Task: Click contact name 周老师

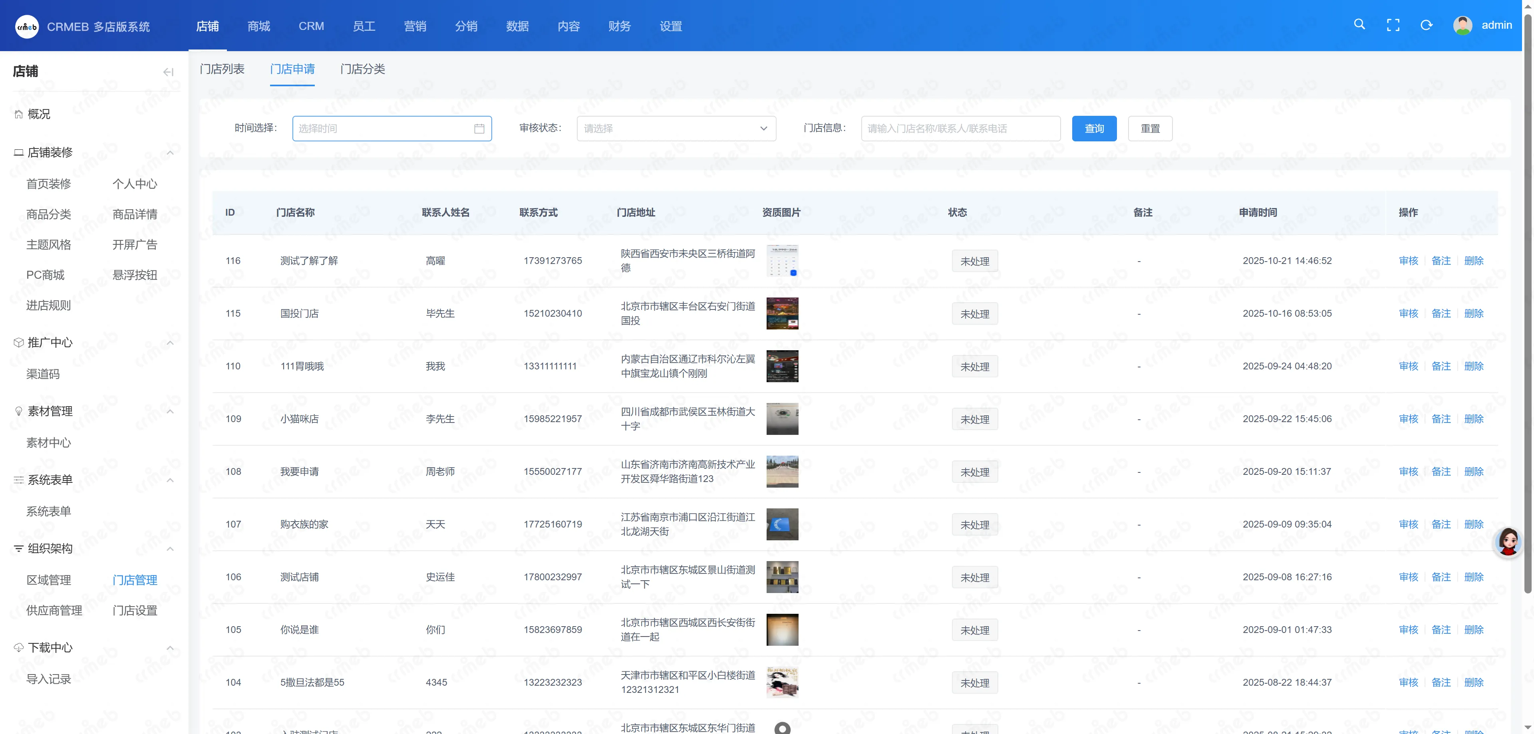Action: (440, 472)
